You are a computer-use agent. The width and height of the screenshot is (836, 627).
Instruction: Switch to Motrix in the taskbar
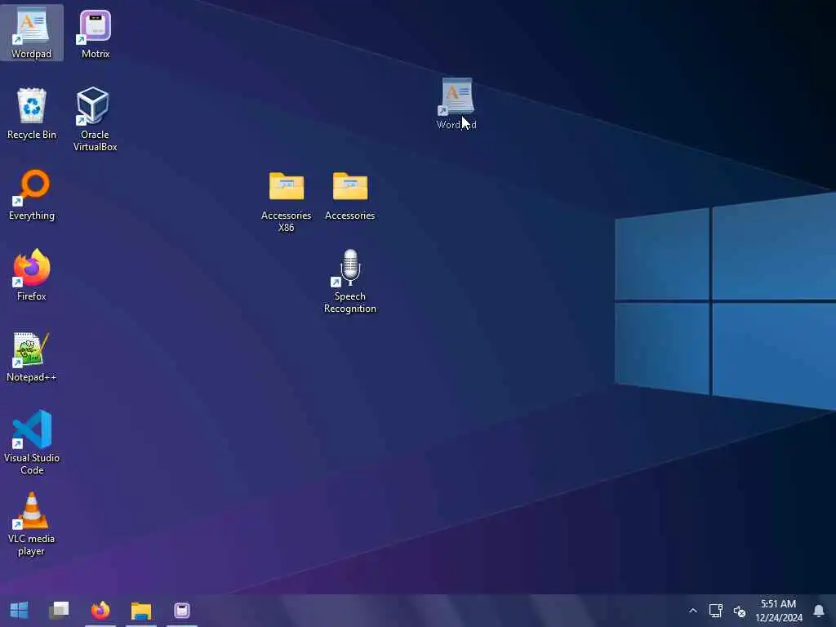pyautogui.click(x=182, y=611)
